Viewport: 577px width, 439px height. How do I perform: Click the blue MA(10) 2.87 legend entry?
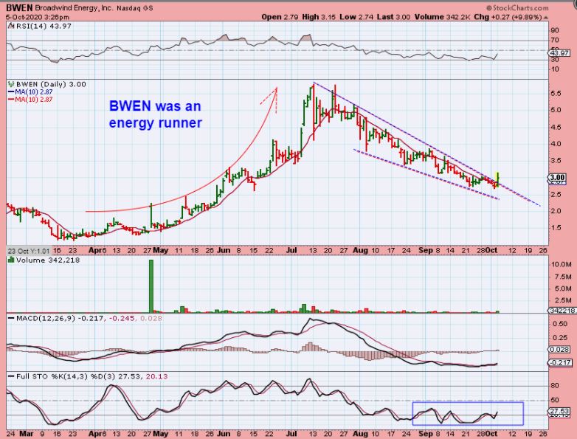tap(30, 92)
